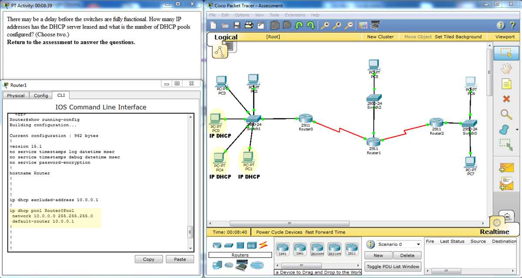The width and height of the screenshot is (522, 278).
Task: Click New Cluster in logical bar
Action: point(380,37)
